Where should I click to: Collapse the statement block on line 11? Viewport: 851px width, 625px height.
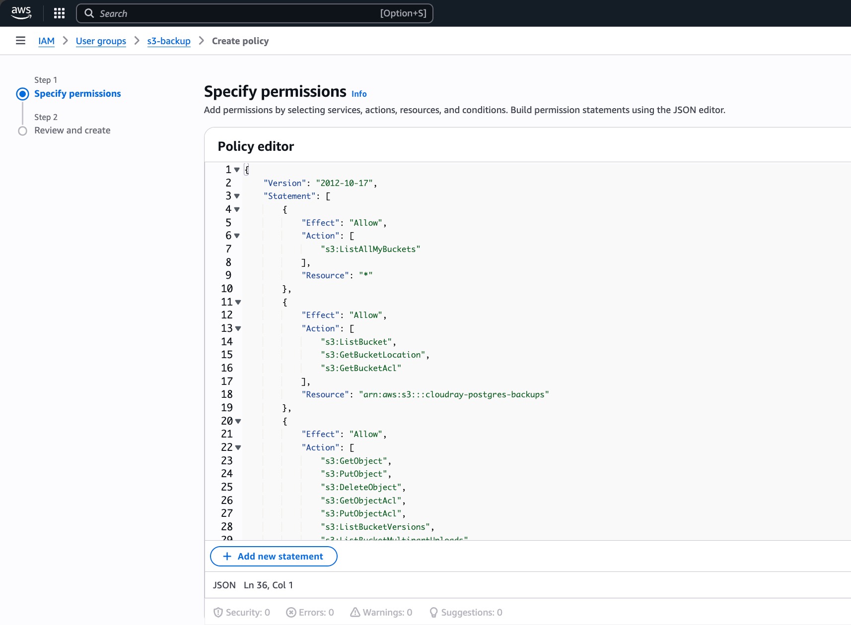238,302
